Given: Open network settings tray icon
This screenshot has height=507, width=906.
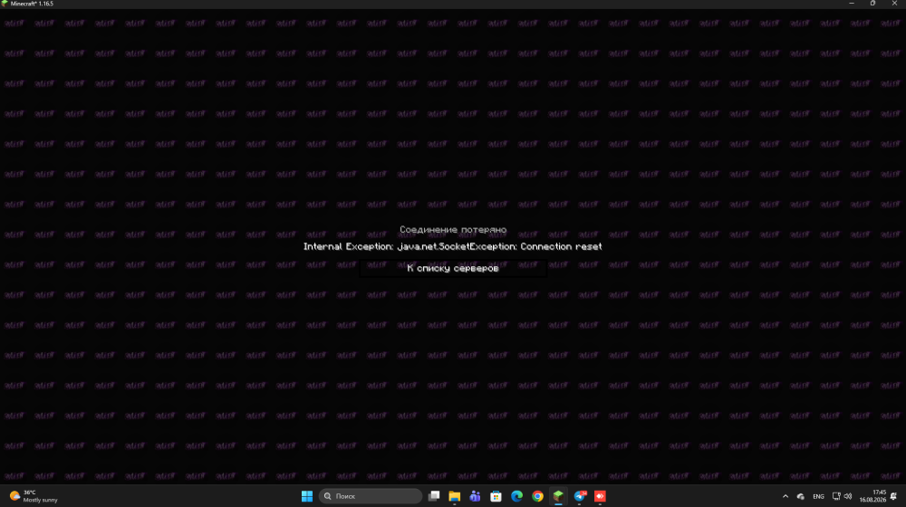Looking at the screenshot, I should click(836, 496).
